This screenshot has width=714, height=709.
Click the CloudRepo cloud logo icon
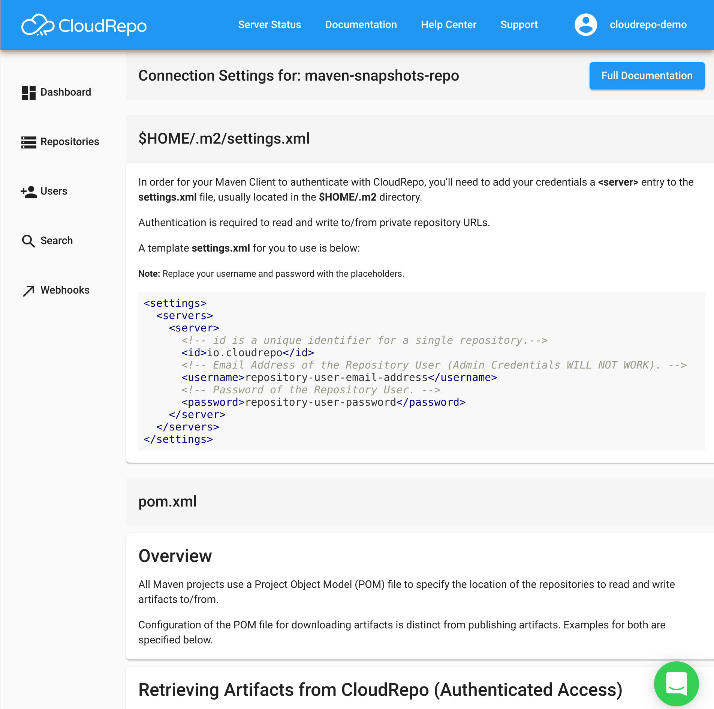point(37,25)
